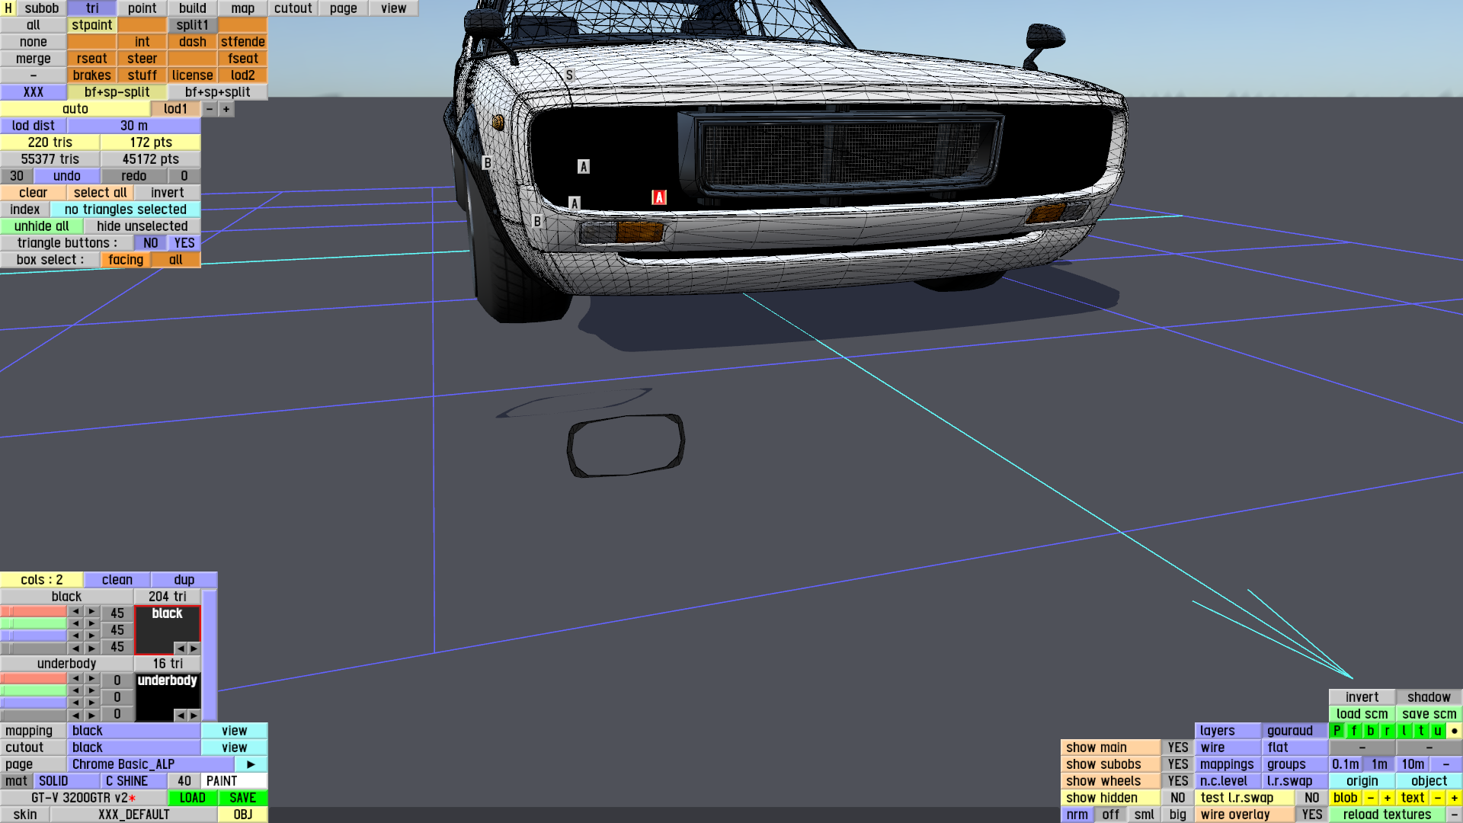Click reload textures button

pyautogui.click(x=1386, y=815)
